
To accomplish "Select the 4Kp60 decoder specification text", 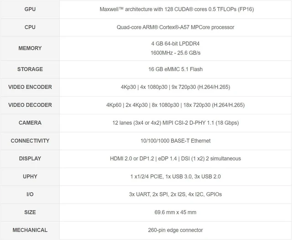I will pyautogui.click(x=175, y=105).
